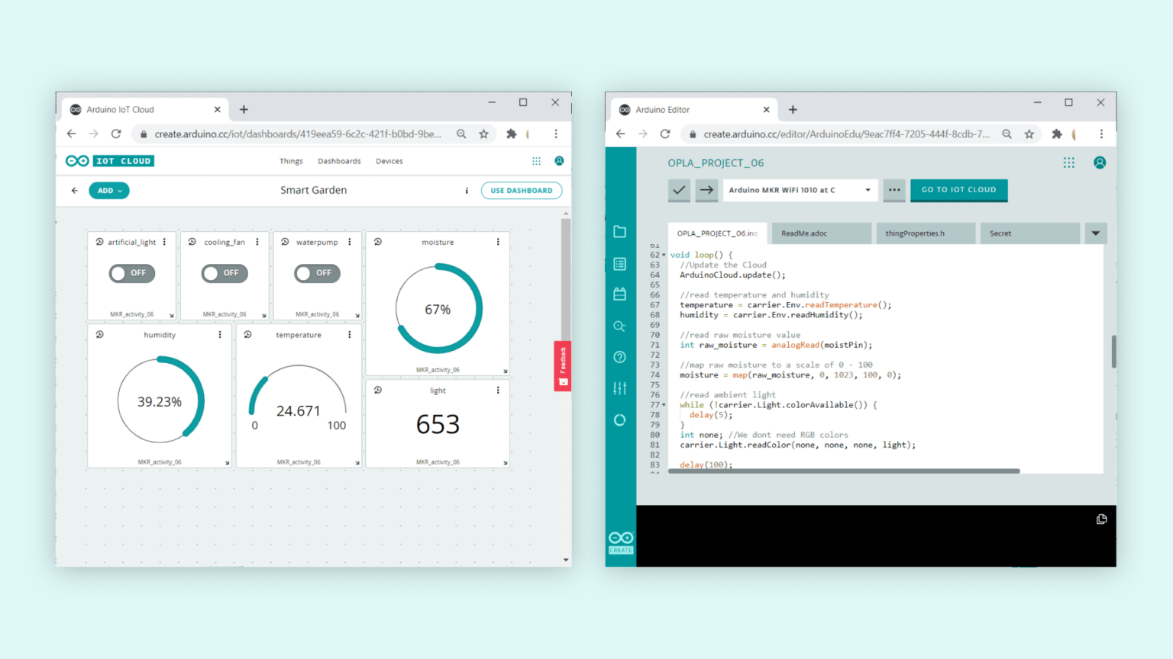Image resolution: width=1173 pixels, height=659 pixels.
Task: Verify the sketch with the checkmark icon
Action: [x=679, y=190]
